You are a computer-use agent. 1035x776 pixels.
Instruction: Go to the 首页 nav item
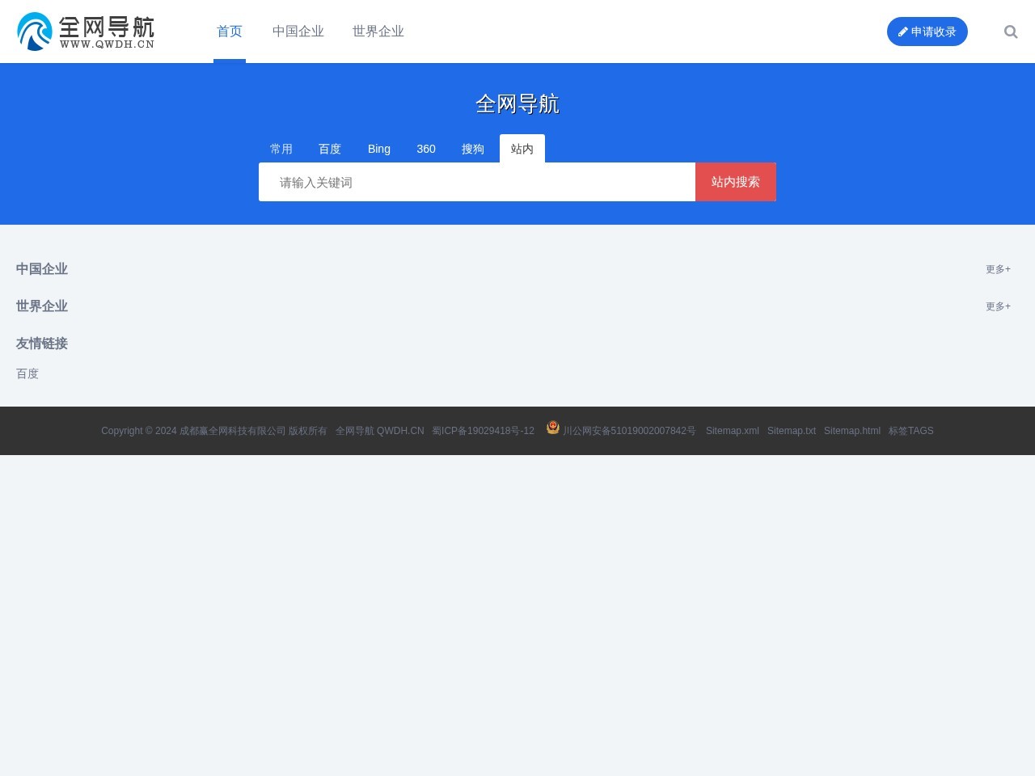[230, 32]
